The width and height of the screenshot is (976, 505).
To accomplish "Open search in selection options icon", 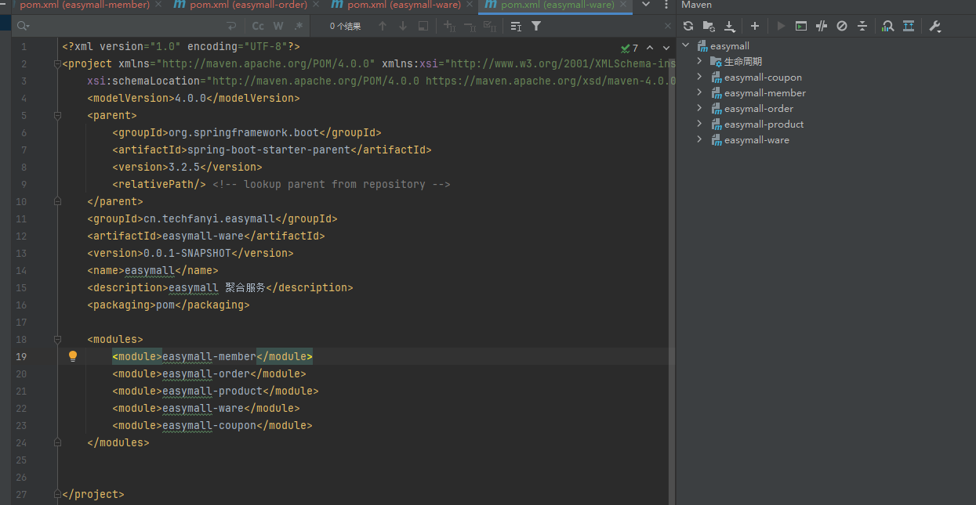I will click(x=516, y=26).
